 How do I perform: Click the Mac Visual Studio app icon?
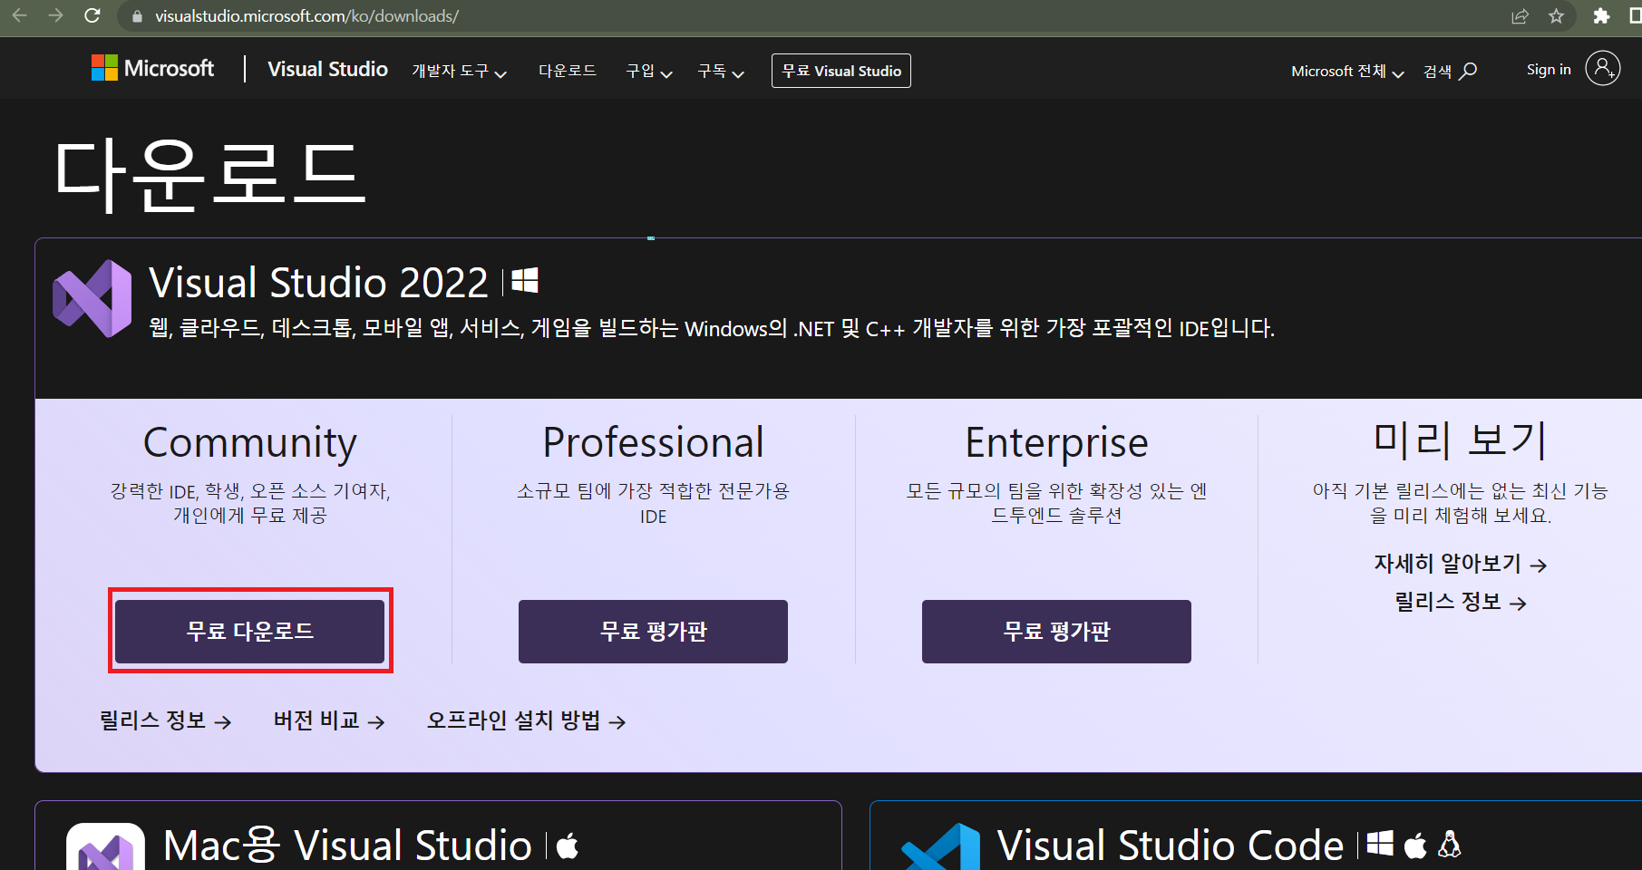[x=105, y=847]
